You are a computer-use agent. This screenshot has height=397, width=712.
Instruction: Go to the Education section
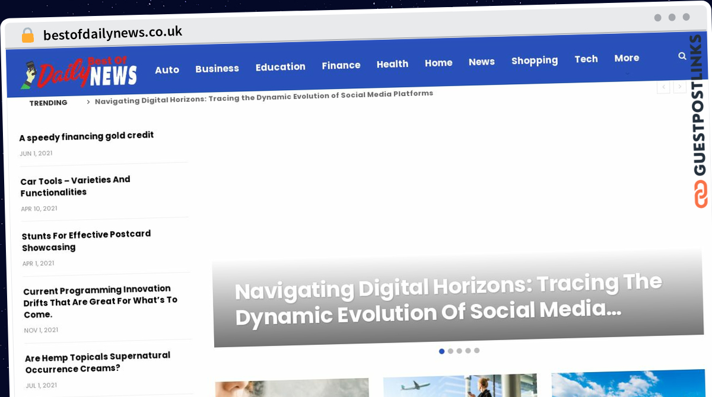tap(281, 67)
